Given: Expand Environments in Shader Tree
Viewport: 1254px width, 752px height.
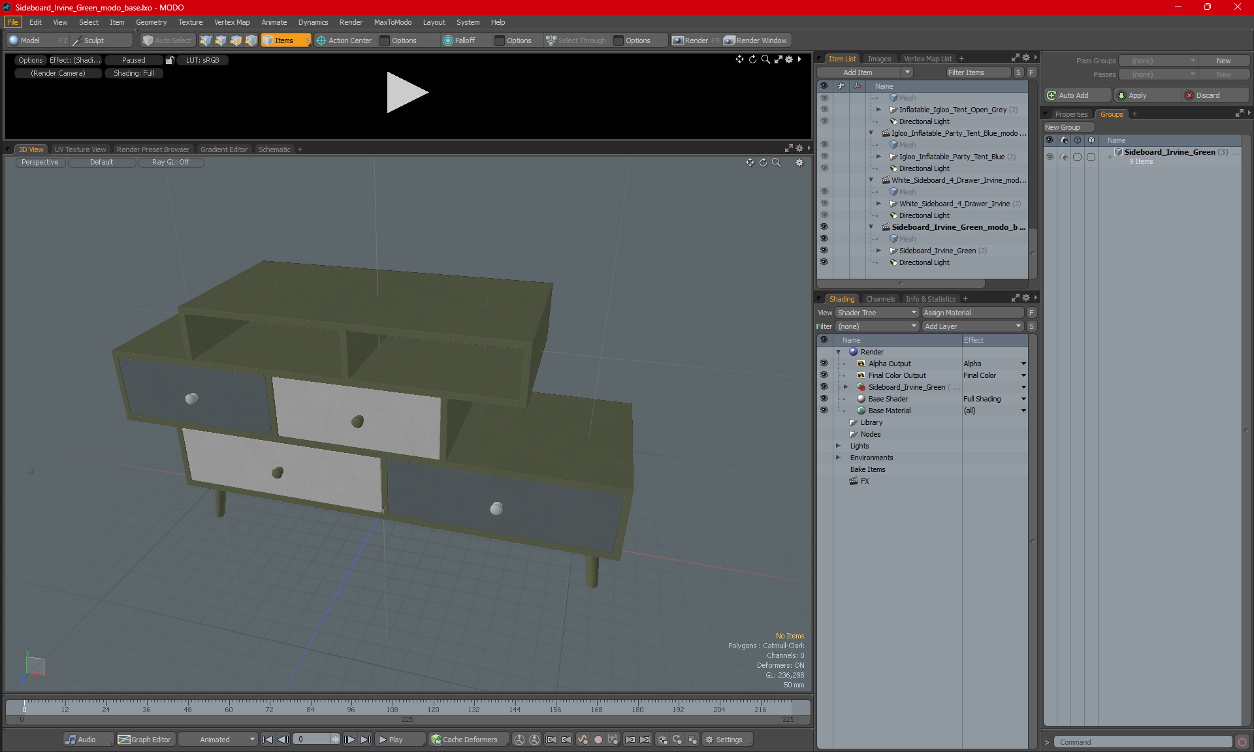Looking at the screenshot, I should click(839, 458).
